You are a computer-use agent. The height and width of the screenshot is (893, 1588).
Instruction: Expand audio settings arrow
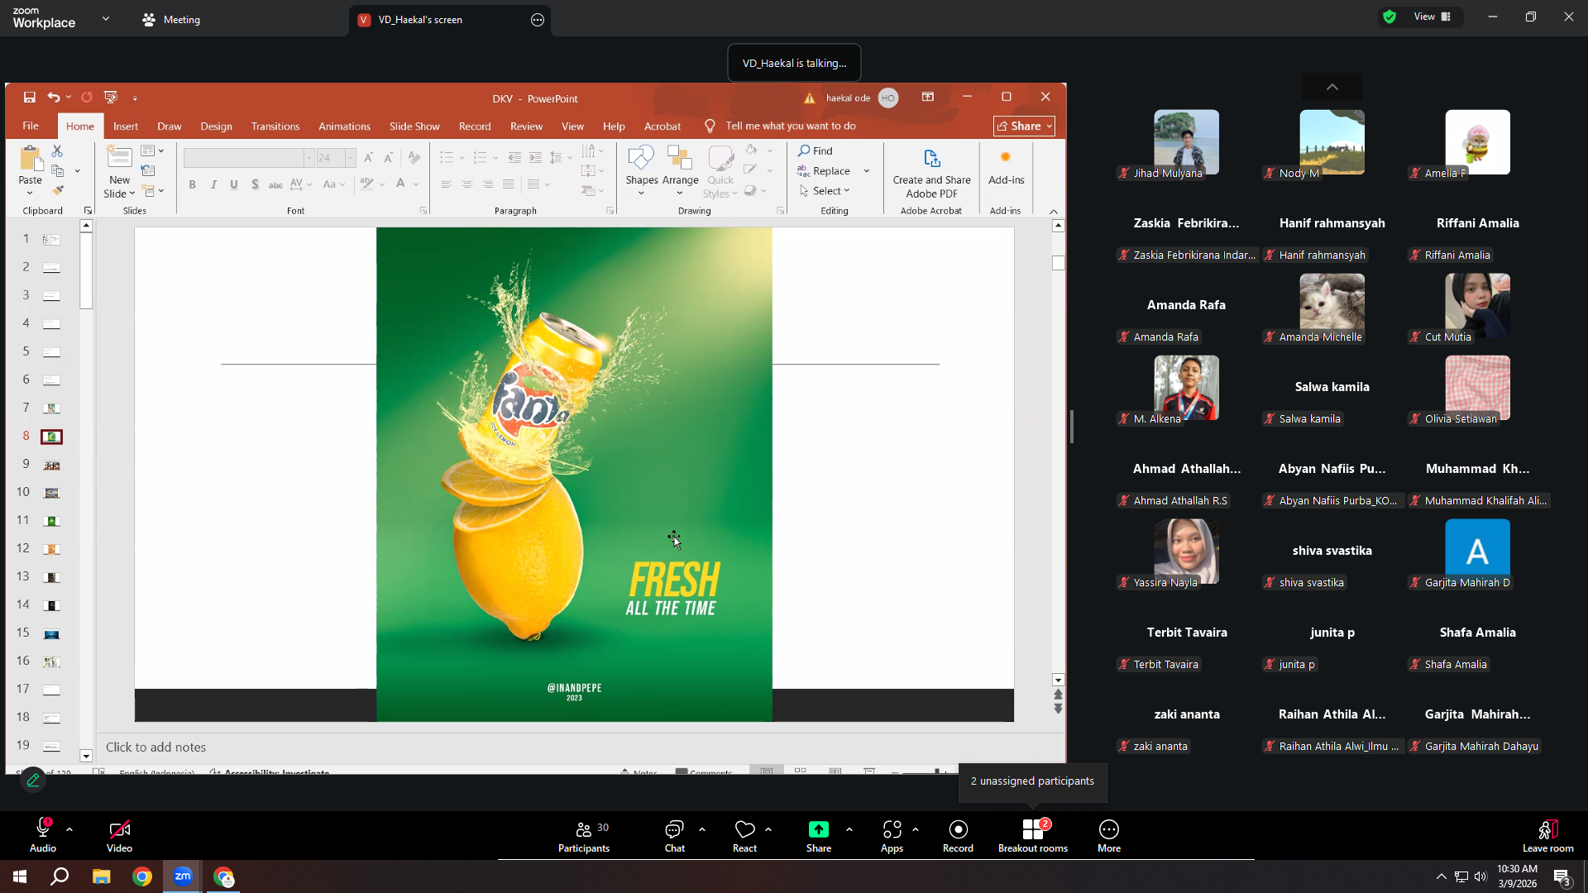69,829
